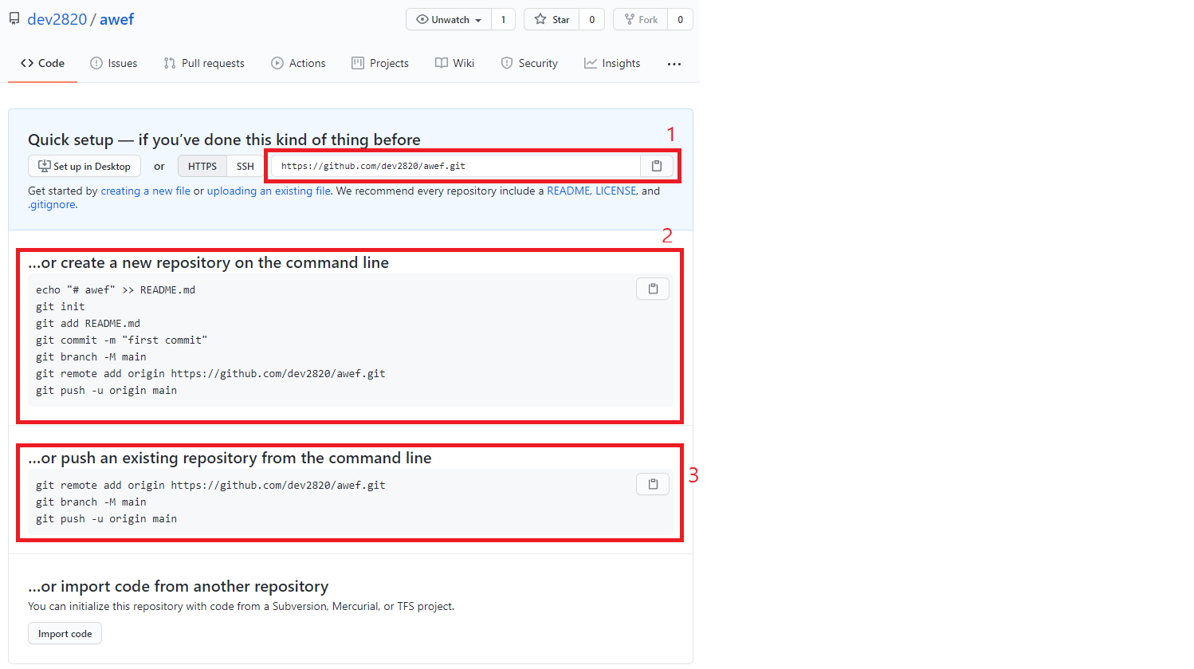The height and width of the screenshot is (669, 1194).
Task: Click Set up in Desktop button
Action: coord(84,166)
